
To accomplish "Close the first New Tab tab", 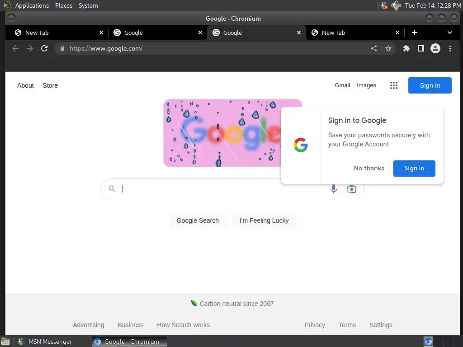I will coord(101,33).
